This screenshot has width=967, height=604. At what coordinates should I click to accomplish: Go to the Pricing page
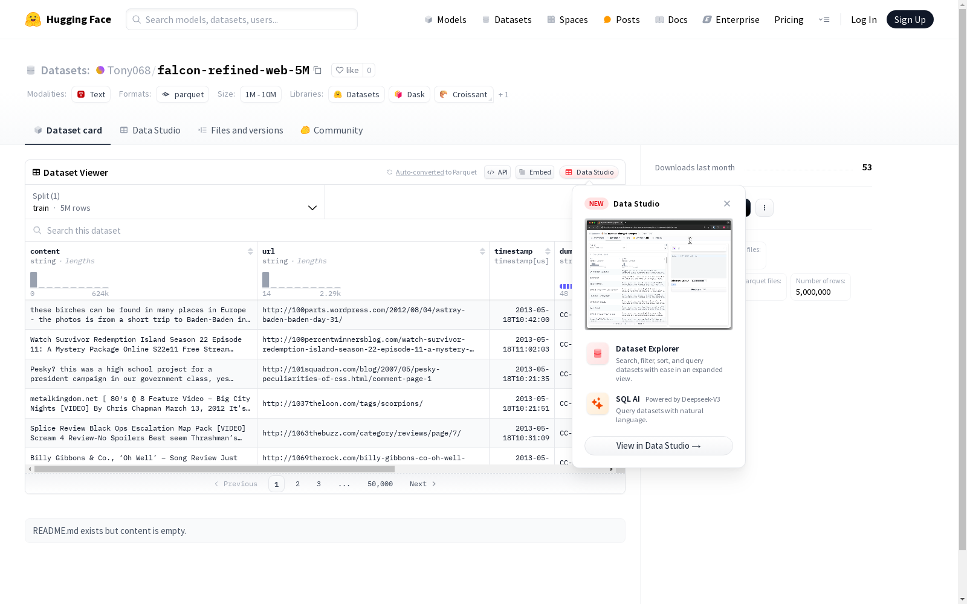(789, 19)
